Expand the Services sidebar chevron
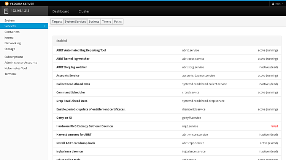 (x=45, y=26)
